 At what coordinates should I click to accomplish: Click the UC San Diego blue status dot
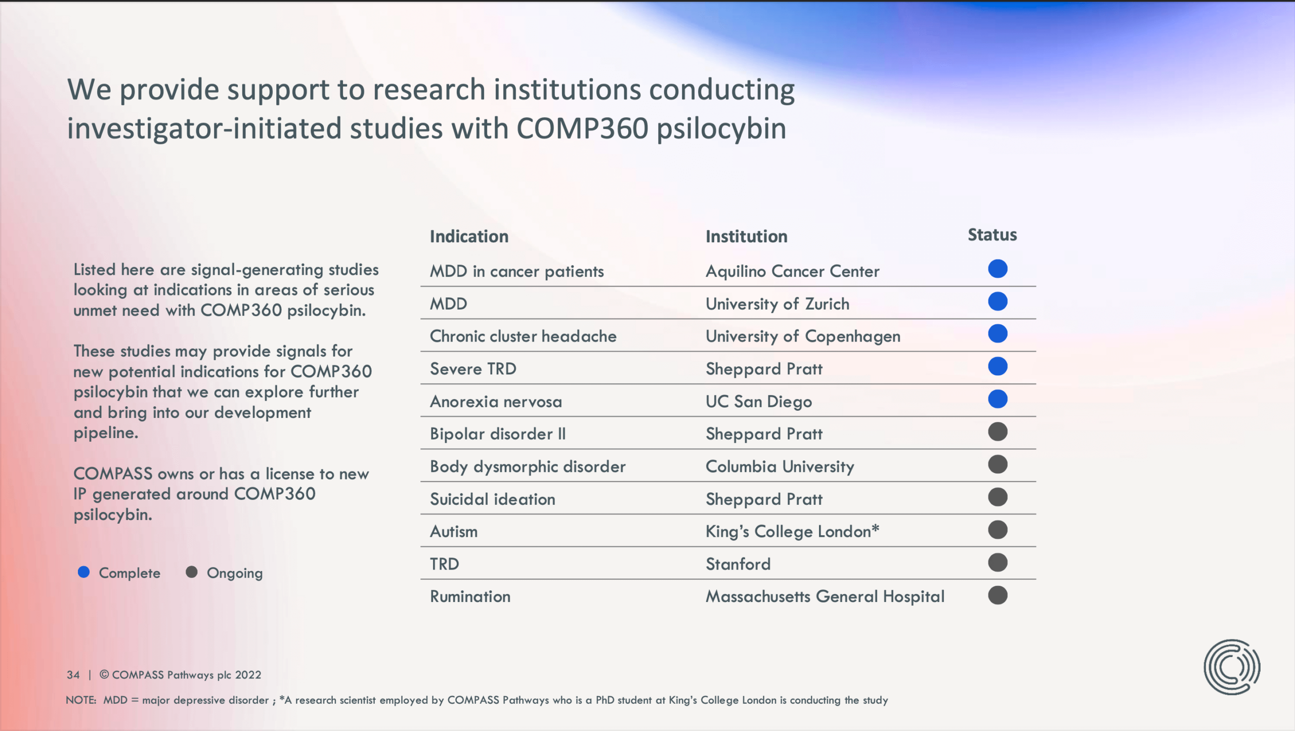click(x=998, y=400)
